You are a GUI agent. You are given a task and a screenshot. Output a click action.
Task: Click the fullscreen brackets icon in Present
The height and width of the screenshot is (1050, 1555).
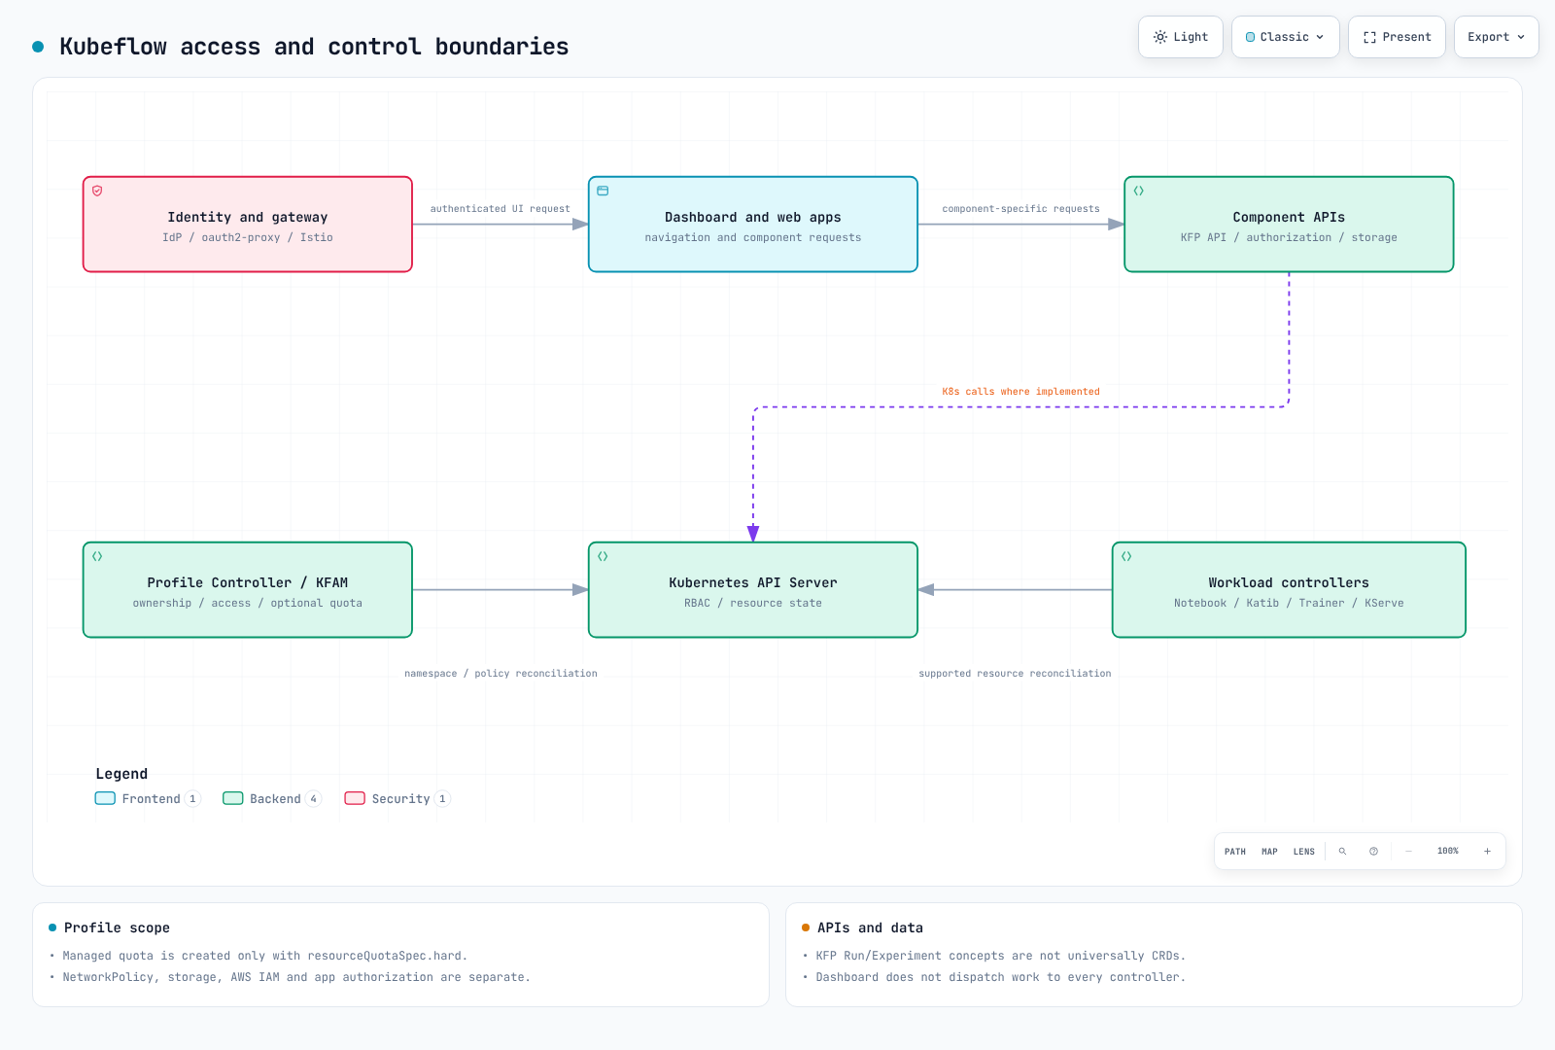[x=1369, y=37]
